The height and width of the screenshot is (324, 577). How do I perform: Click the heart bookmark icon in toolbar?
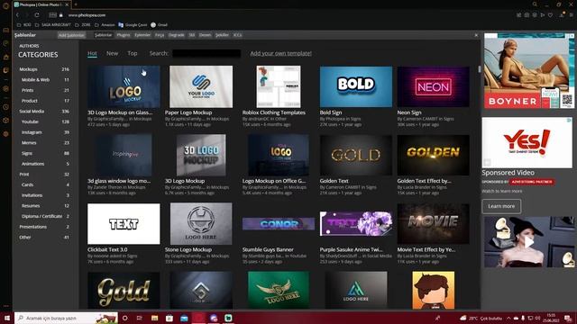[551, 15]
